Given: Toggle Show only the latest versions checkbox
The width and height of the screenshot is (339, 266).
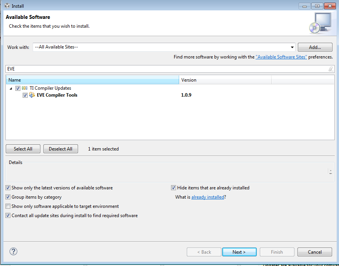Looking at the screenshot, I should point(8,188).
